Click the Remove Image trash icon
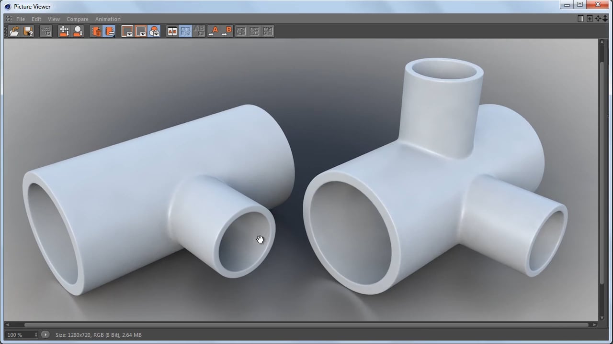Screen dimensions: 613x344 pyautogui.click(x=96, y=32)
